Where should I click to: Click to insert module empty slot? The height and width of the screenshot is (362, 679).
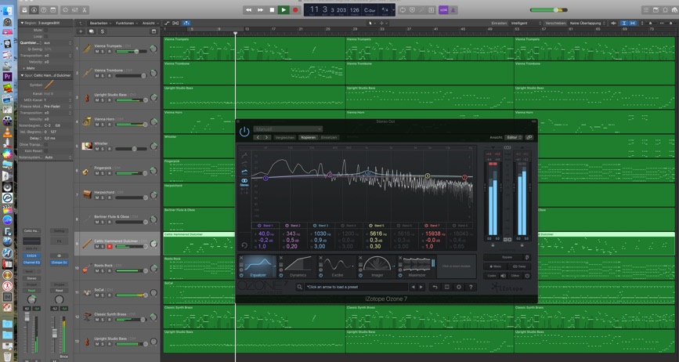pyautogui.click(x=457, y=266)
